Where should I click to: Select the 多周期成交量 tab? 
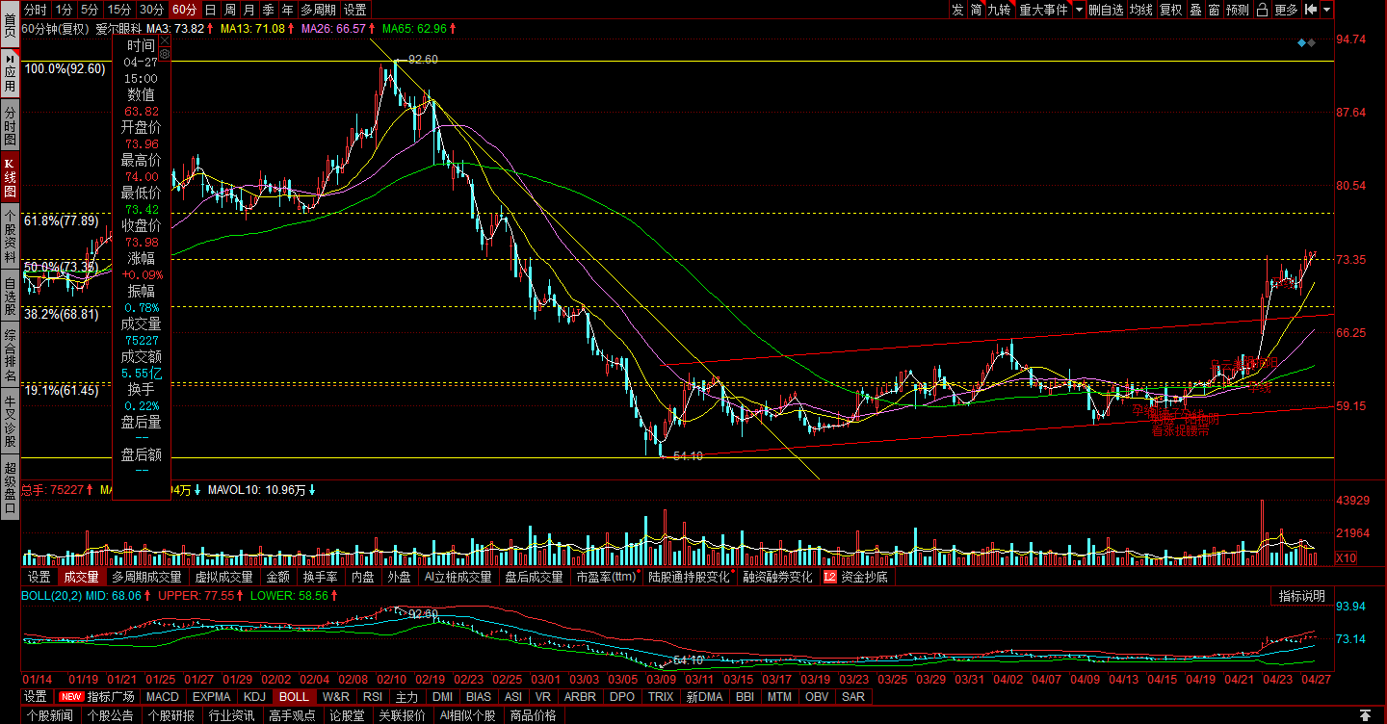click(x=146, y=578)
